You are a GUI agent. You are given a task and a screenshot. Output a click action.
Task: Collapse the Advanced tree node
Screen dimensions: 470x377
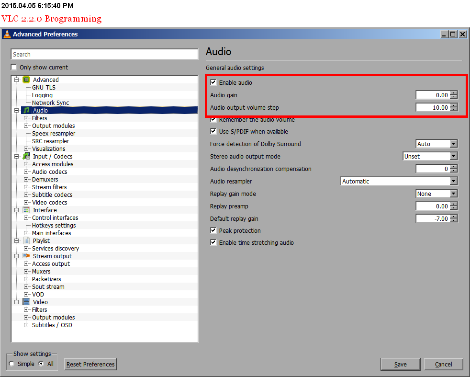coord(17,80)
